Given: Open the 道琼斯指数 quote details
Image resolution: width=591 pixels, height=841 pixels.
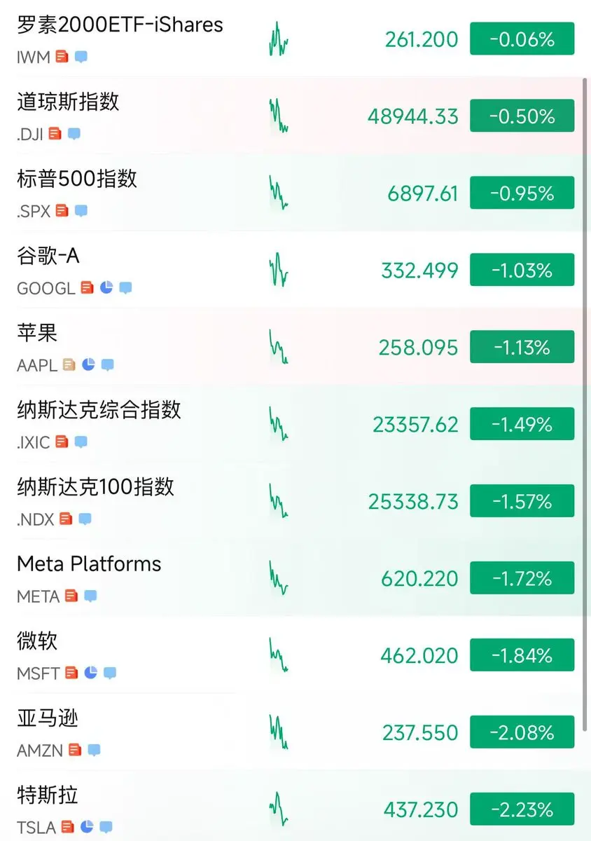Looking at the screenshot, I should click(x=295, y=116).
